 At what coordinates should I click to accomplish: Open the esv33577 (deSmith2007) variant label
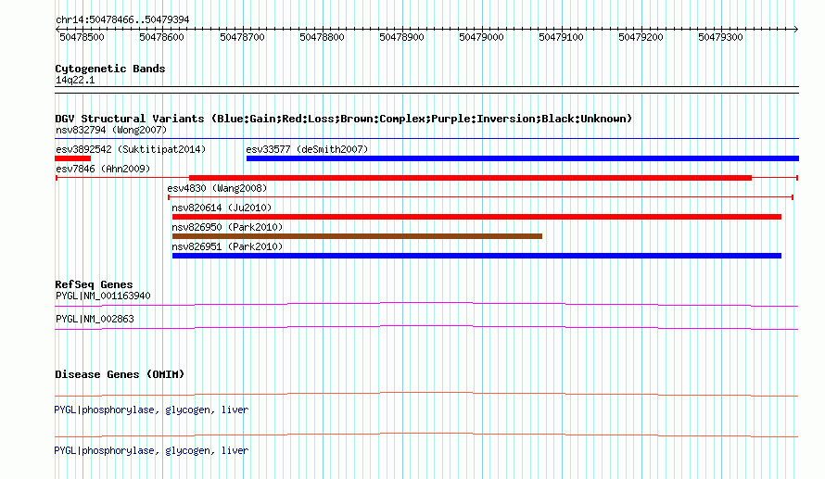pos(307,149)
